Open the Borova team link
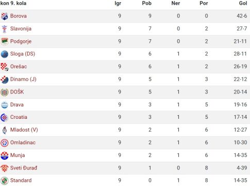This screenshot has height=186, width=250. tap(19, 16)
